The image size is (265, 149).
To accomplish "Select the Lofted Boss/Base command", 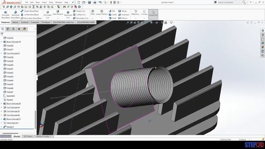I will pos(30,14).
